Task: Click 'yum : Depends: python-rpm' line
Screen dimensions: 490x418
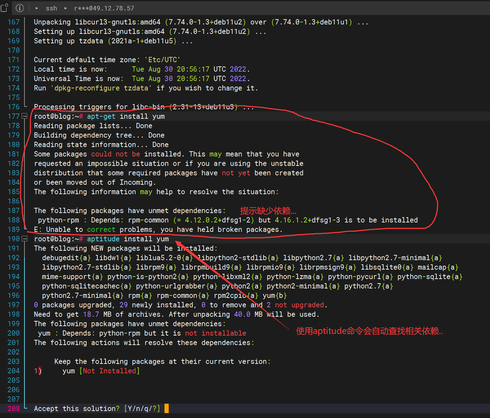Action: tap(142, 333)
